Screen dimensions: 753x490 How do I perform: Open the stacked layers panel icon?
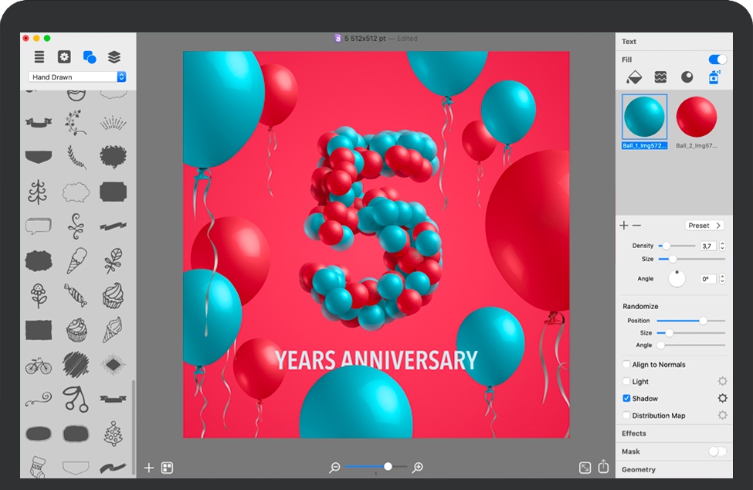(x=114, y=56)
